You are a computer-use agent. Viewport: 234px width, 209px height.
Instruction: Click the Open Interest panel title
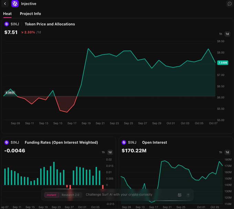click(x=155, y=143)
